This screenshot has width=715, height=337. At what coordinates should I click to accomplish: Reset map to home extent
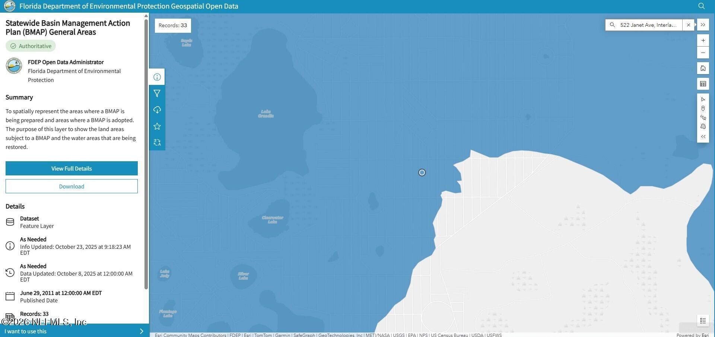[703, 68]
